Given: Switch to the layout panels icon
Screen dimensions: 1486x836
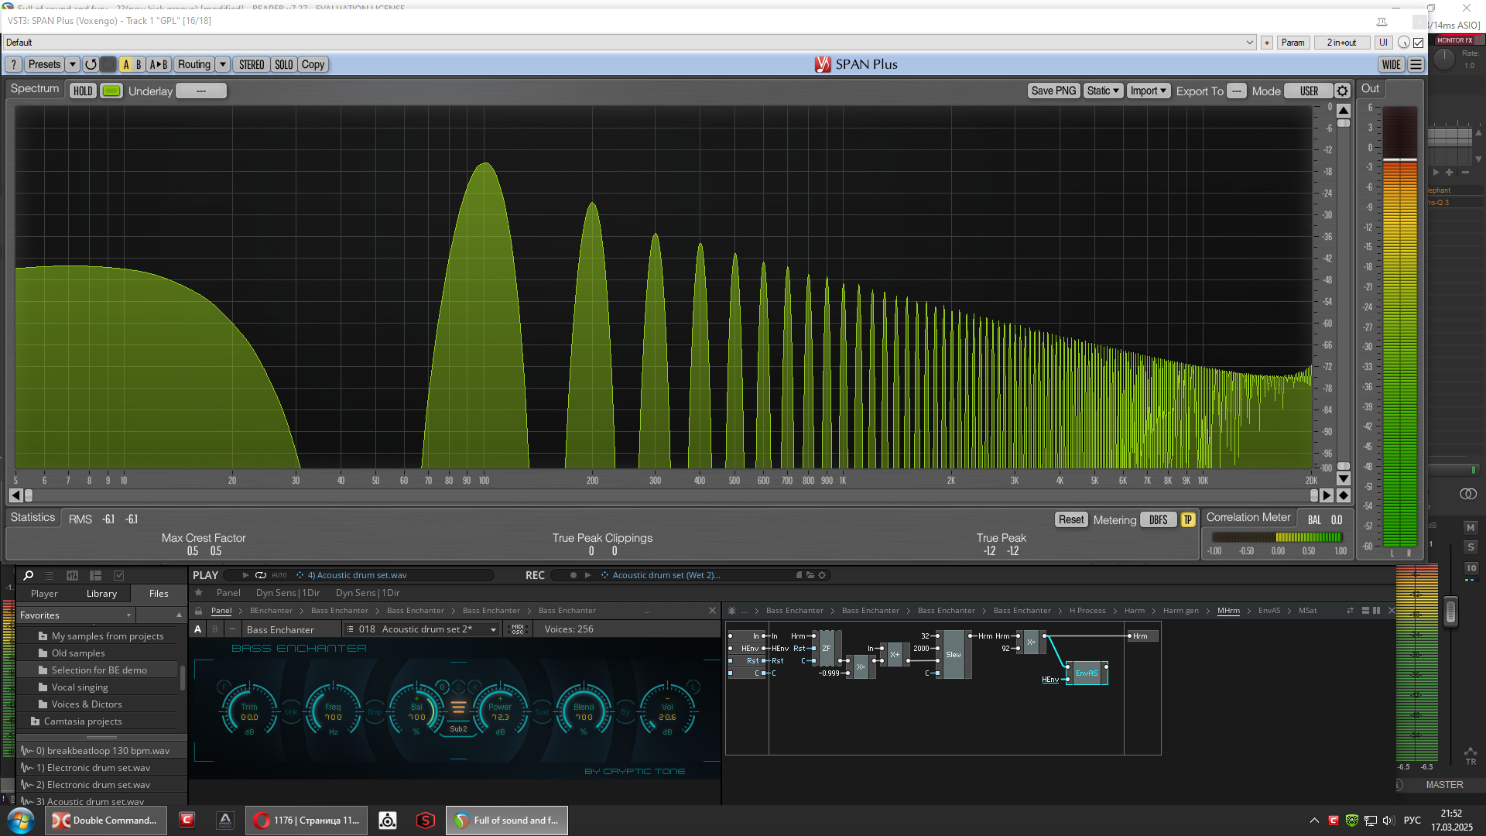Looking at the screenshot, I should (x=96, y=575).
